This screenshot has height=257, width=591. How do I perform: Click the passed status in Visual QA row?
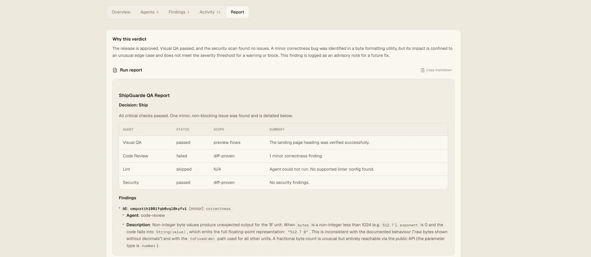[x=183, y=143]
